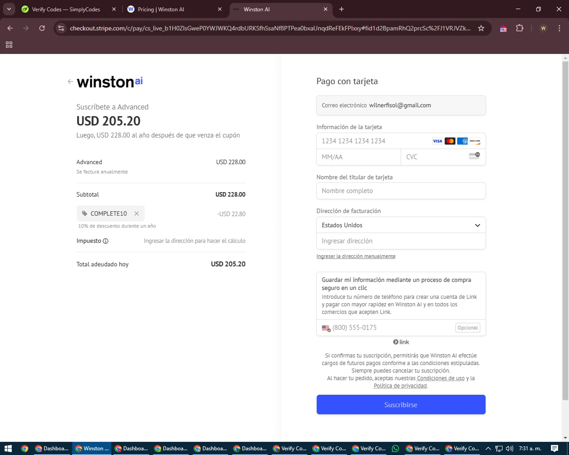This screenshot has width=569, height=455.
Task: Open the Windows Start menu
Action: click(x=8, y=449)
